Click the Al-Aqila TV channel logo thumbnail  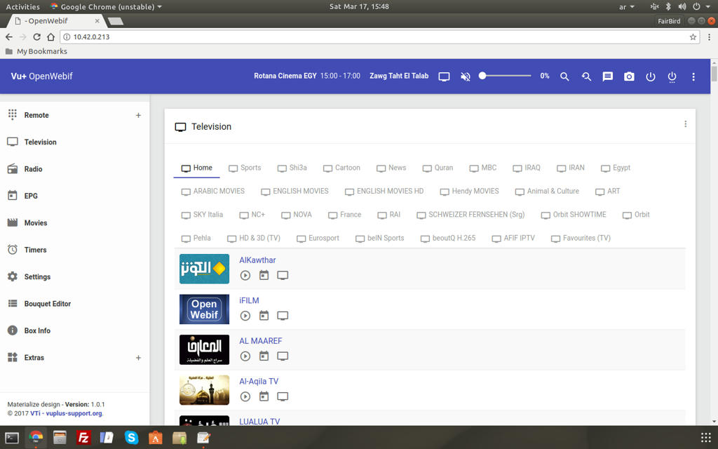(204, 390)
